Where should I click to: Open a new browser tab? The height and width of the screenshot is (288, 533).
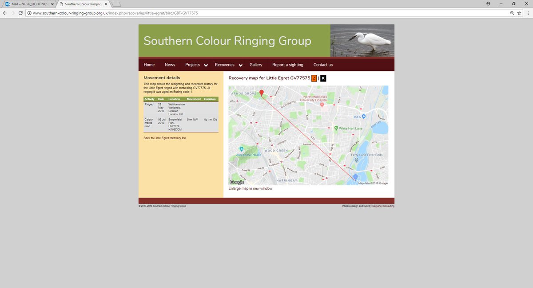point(116,4)
